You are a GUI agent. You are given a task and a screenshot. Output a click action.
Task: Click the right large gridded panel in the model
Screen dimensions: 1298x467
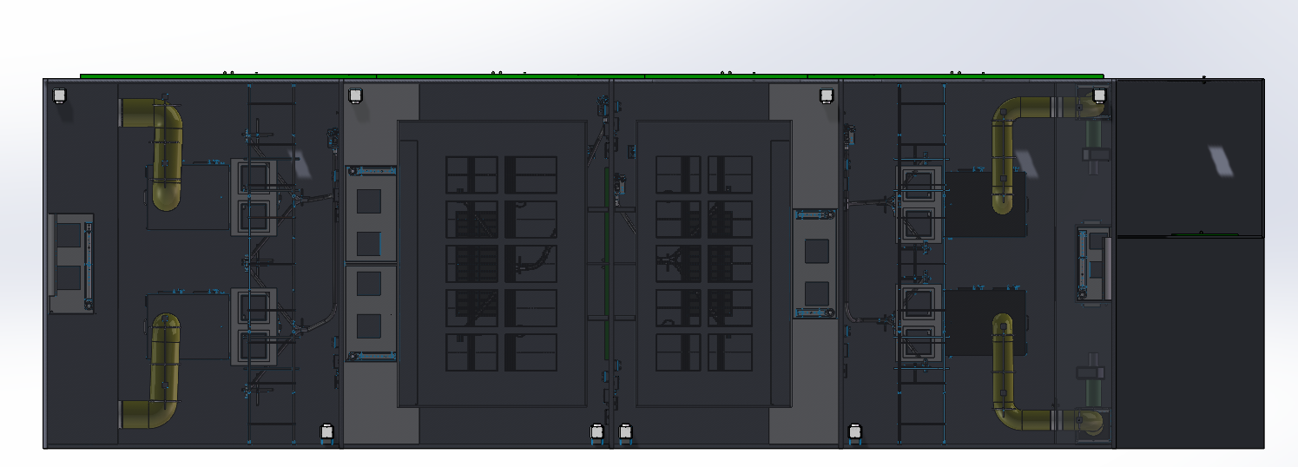point(714,263)
